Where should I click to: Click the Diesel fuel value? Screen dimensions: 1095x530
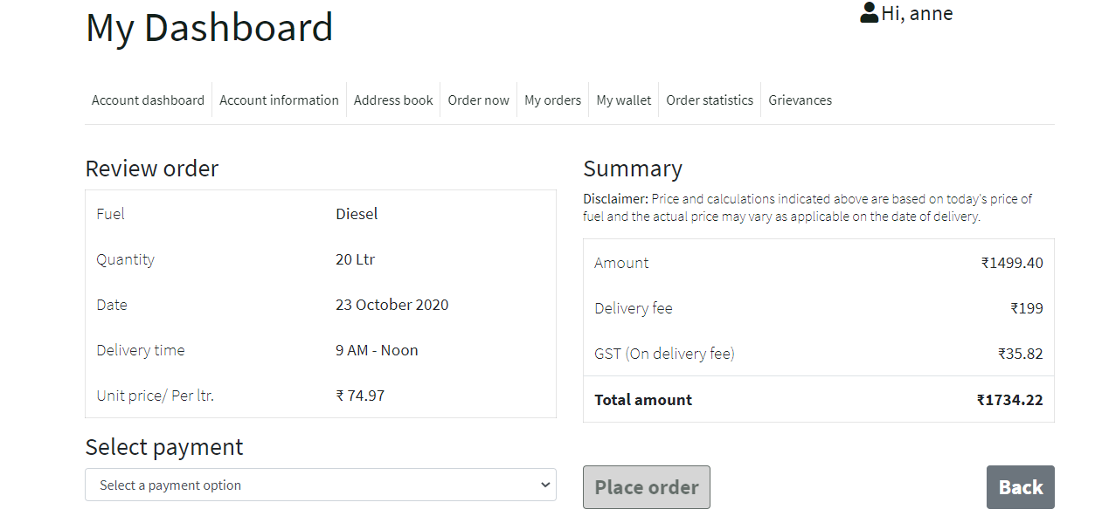click(357, 214)
